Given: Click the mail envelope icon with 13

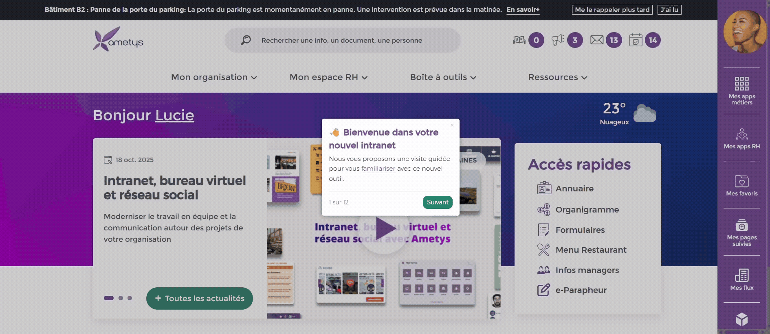Looking at the screenshot, I should pyautogui.click(x=597, y=40).
